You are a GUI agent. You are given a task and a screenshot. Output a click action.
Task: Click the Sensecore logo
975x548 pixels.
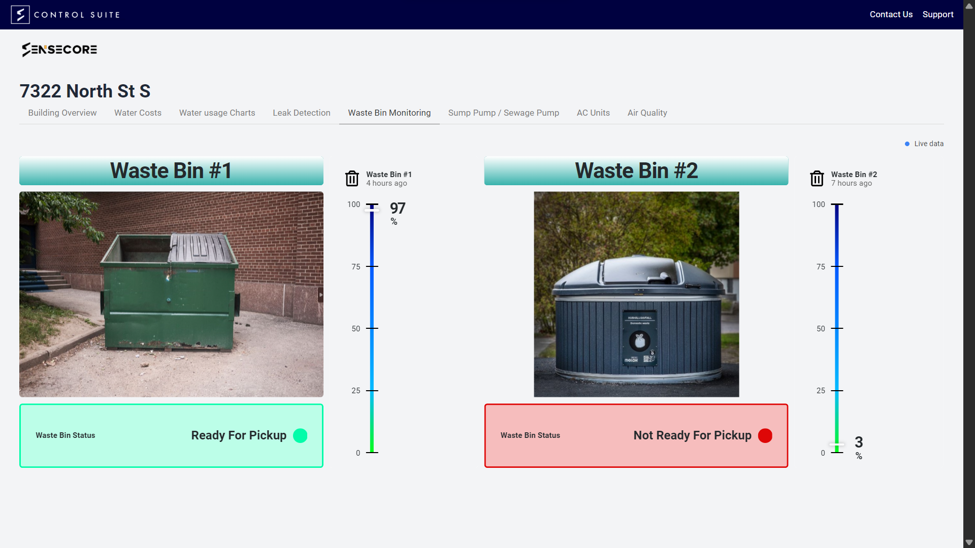(59, 49)
